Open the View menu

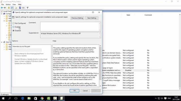(x=14, y=4)
